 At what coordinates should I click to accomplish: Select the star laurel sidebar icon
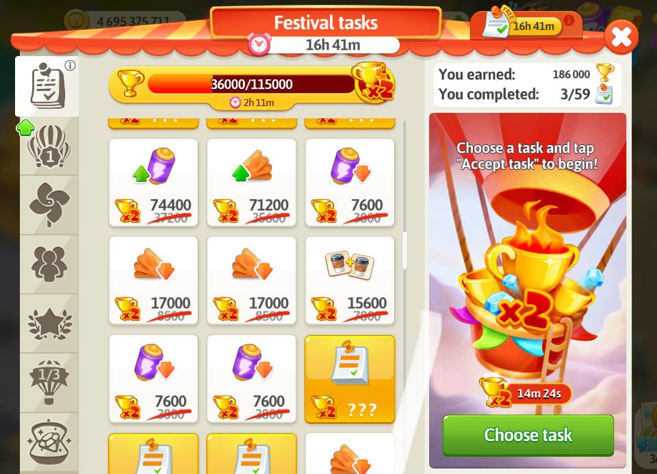[49, 324]
